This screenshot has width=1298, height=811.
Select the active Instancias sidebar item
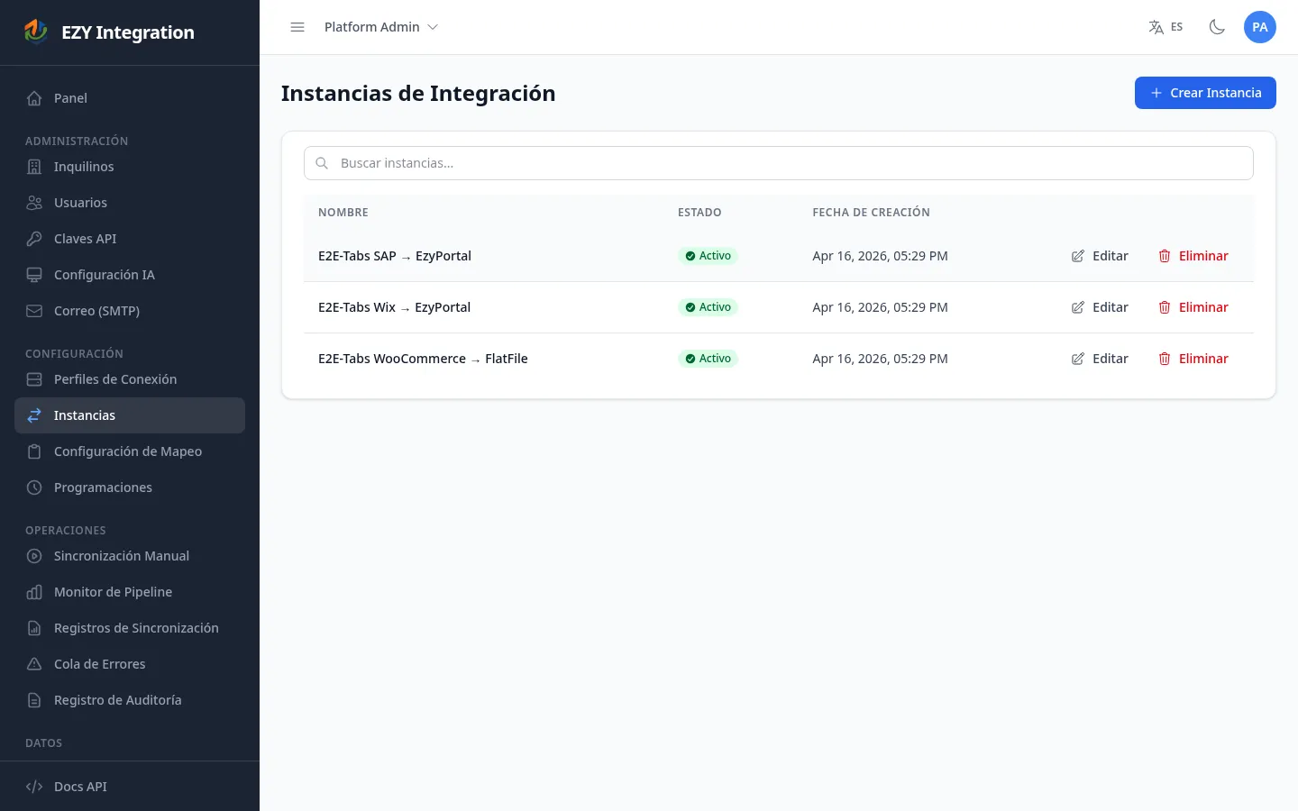130,415
